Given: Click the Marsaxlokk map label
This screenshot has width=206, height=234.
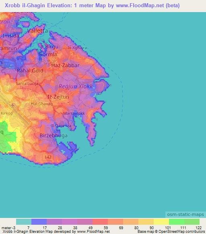Looking at the screenshot, I should [74, 113].
